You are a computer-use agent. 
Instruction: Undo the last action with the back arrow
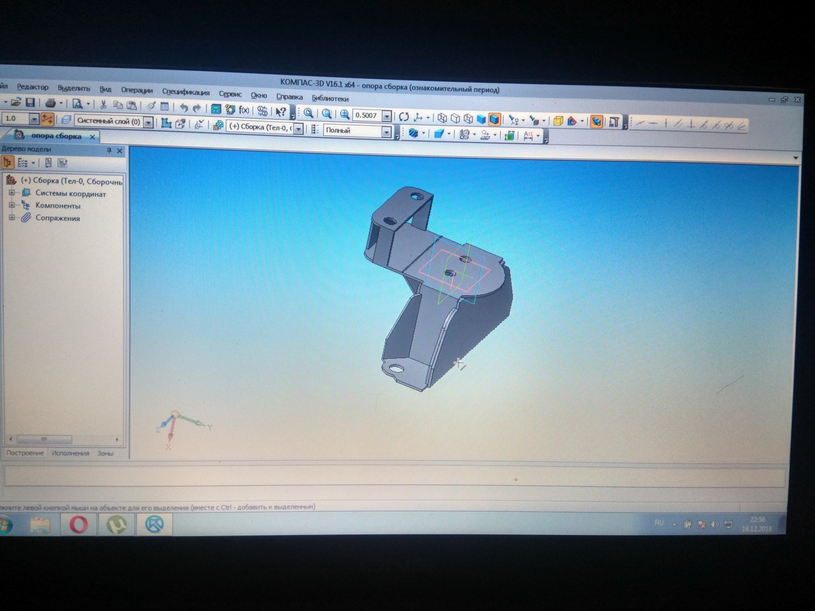click(x=183, y=107)
